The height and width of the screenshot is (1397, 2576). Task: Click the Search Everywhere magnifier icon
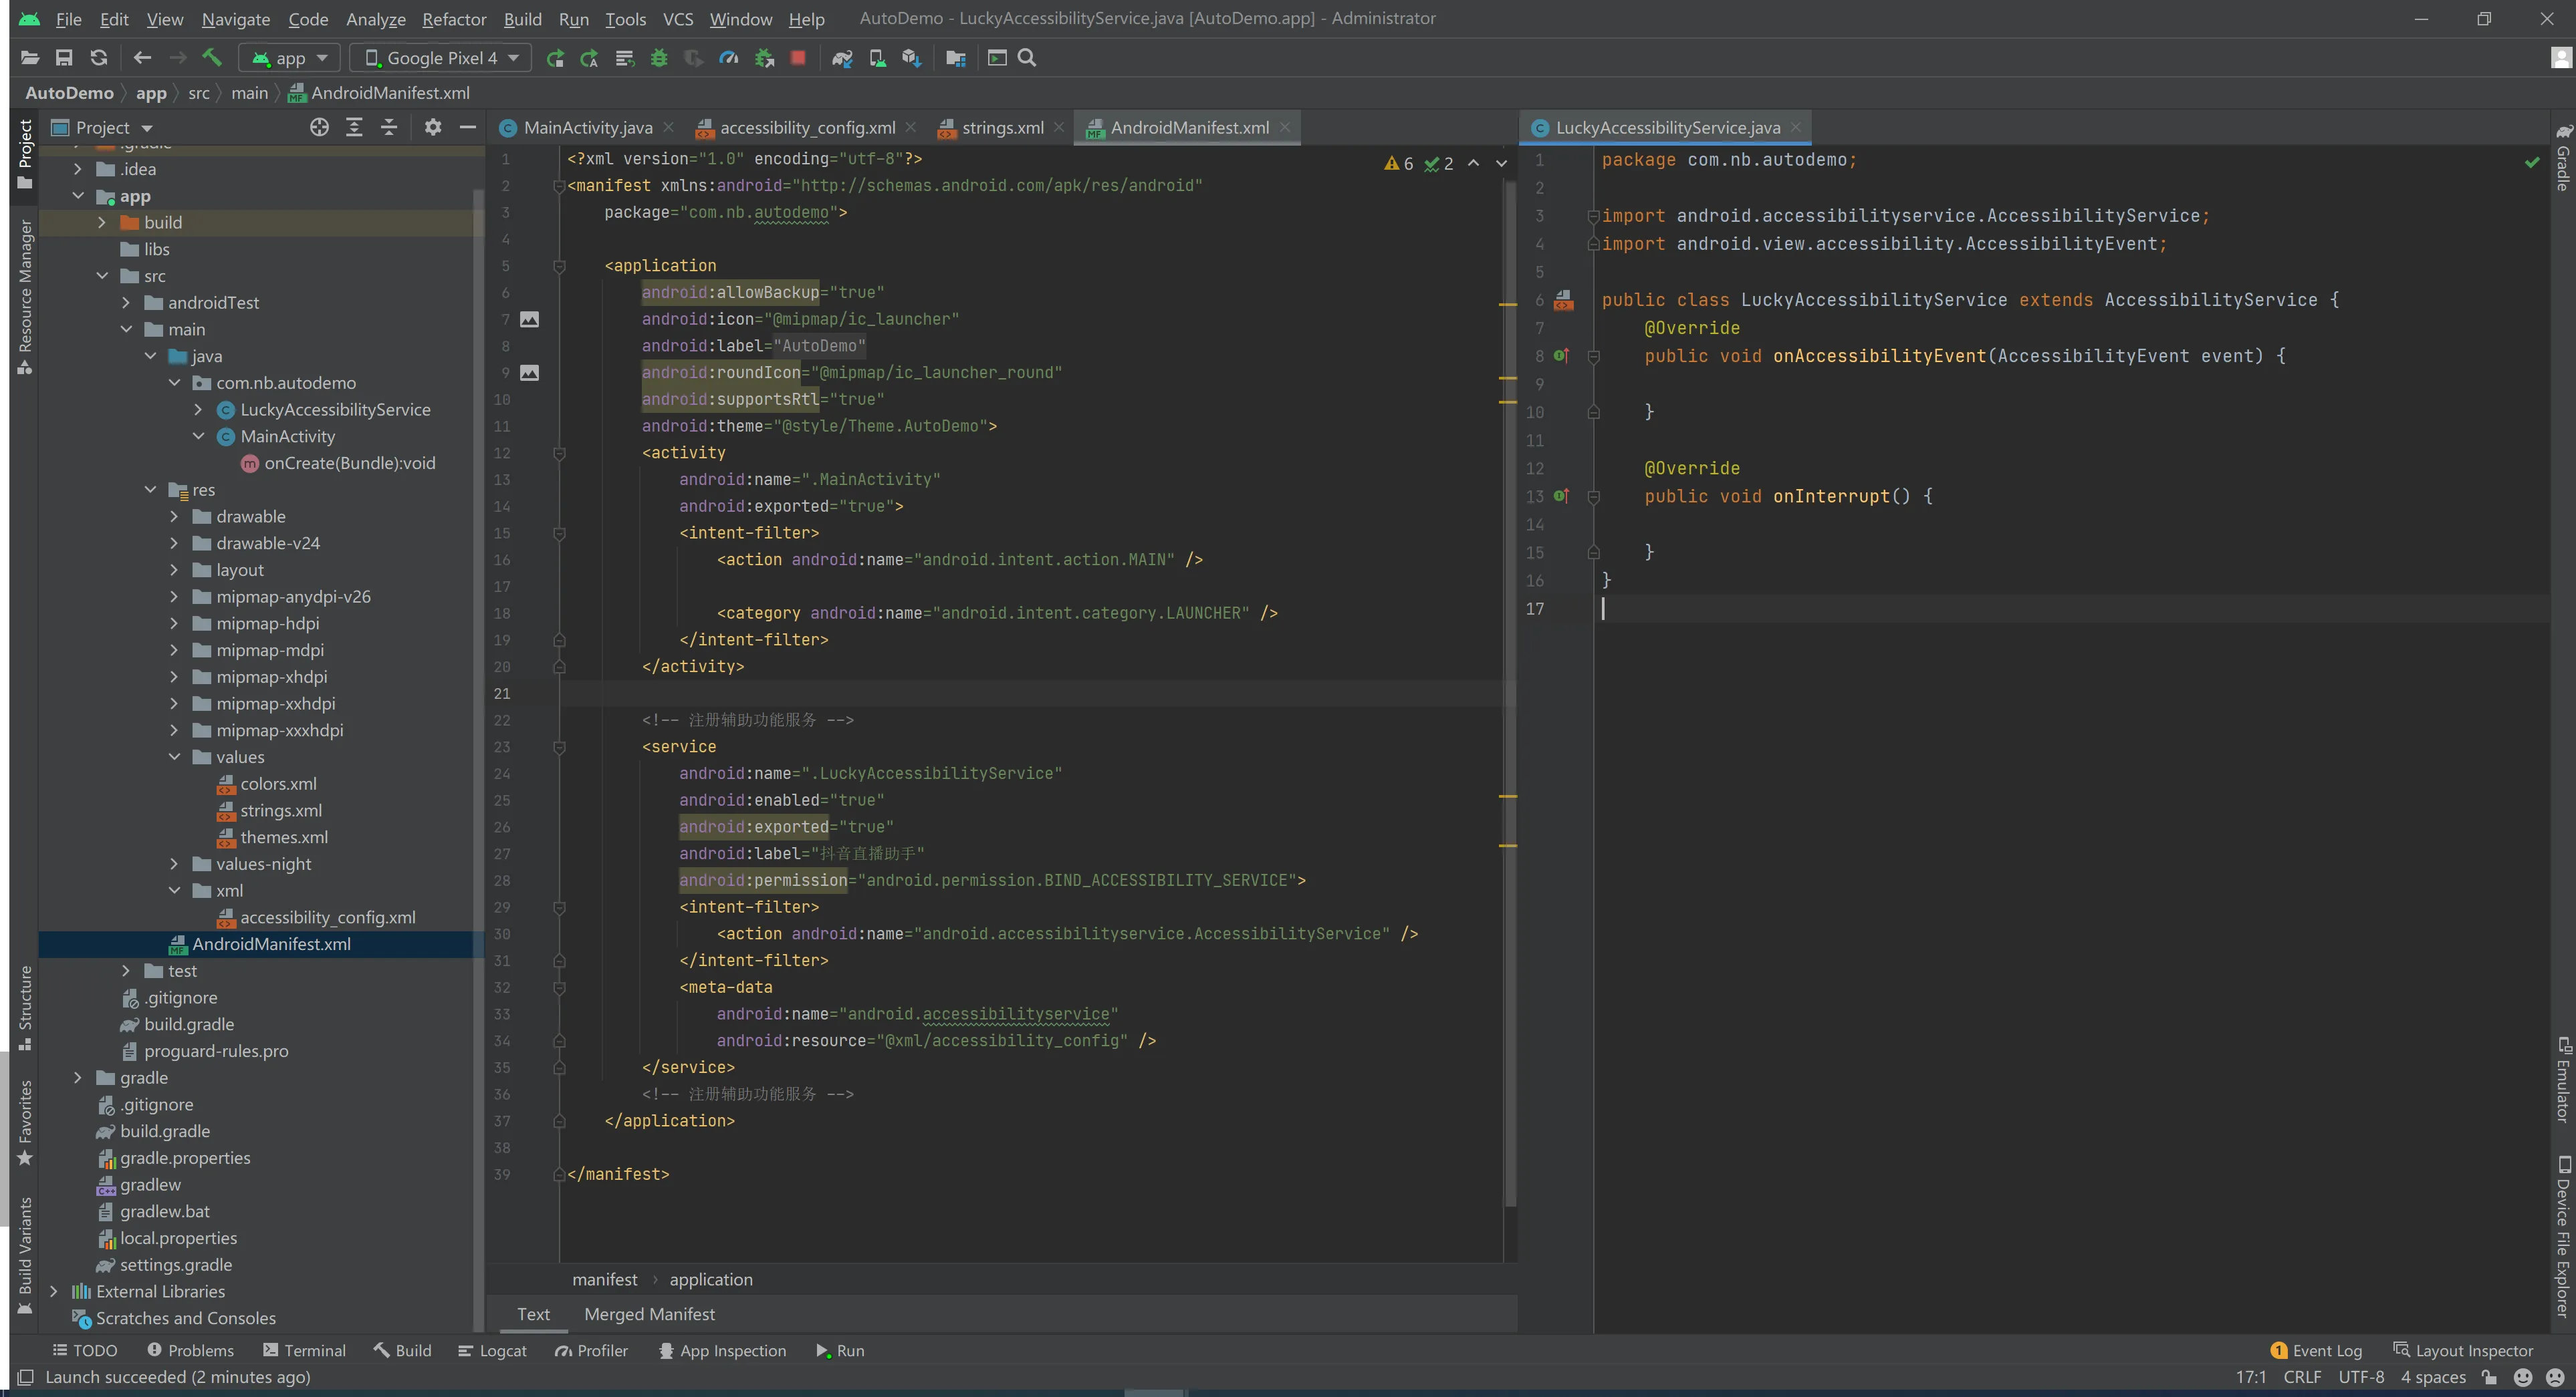[1027, 58]
